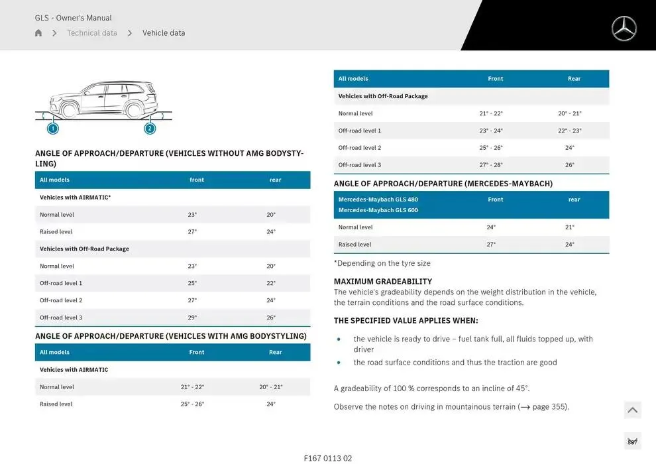Viewport: 656px width, 464px height.
Task: Click the GLS - Owner's Manual title
Action: [x=73, y=17]
